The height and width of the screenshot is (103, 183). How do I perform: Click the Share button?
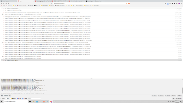180,96
